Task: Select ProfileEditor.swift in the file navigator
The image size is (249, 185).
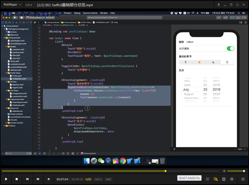Action: tap(19, 79)
